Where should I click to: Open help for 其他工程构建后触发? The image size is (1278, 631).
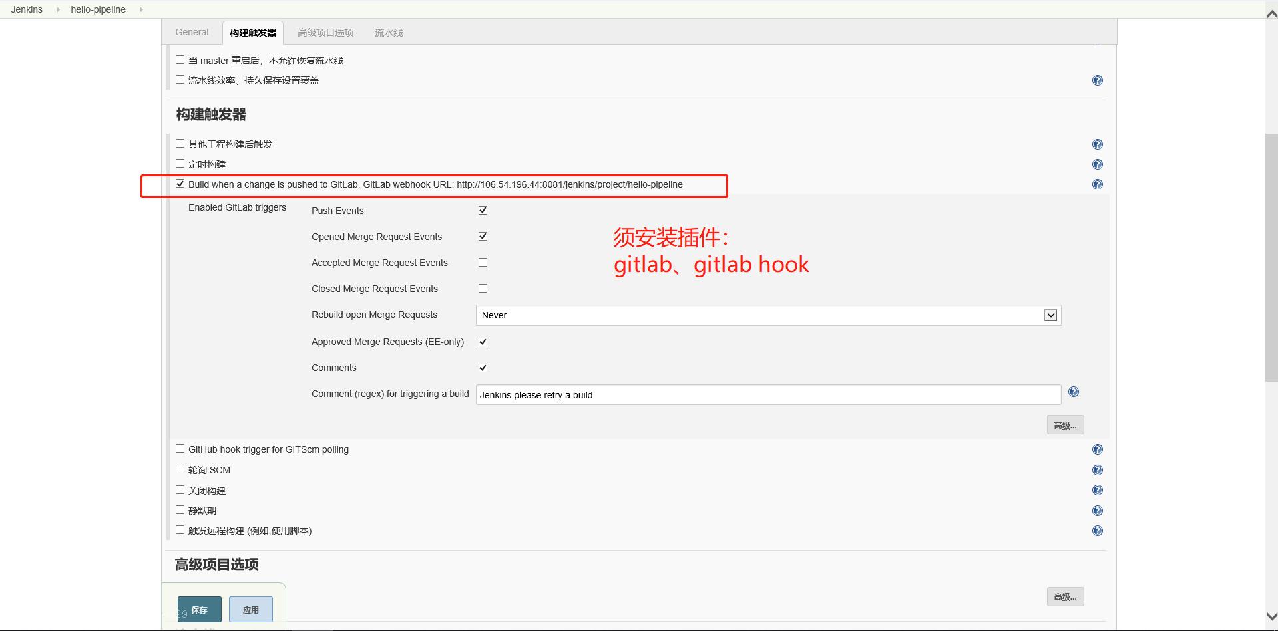(1098, 144)
